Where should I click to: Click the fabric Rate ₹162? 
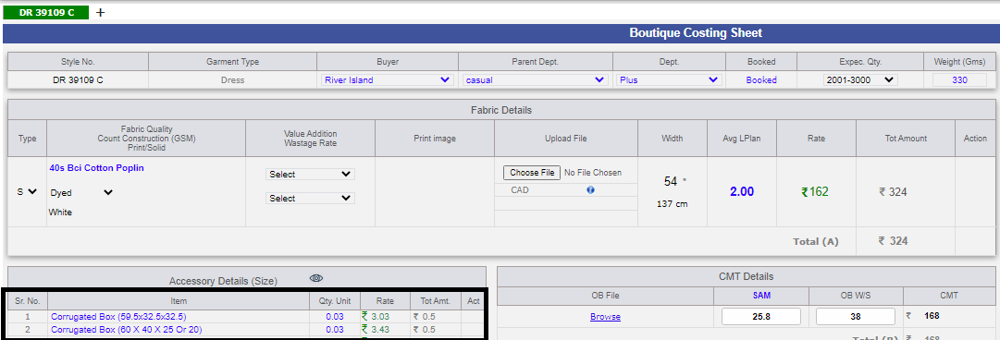pyautogui.click(x=814, y=191)
